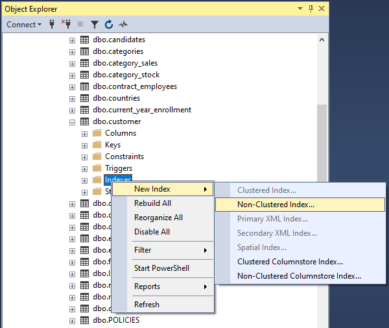
Task: Select the Keys folder under dbo.customer
Action: pos(112,145)
